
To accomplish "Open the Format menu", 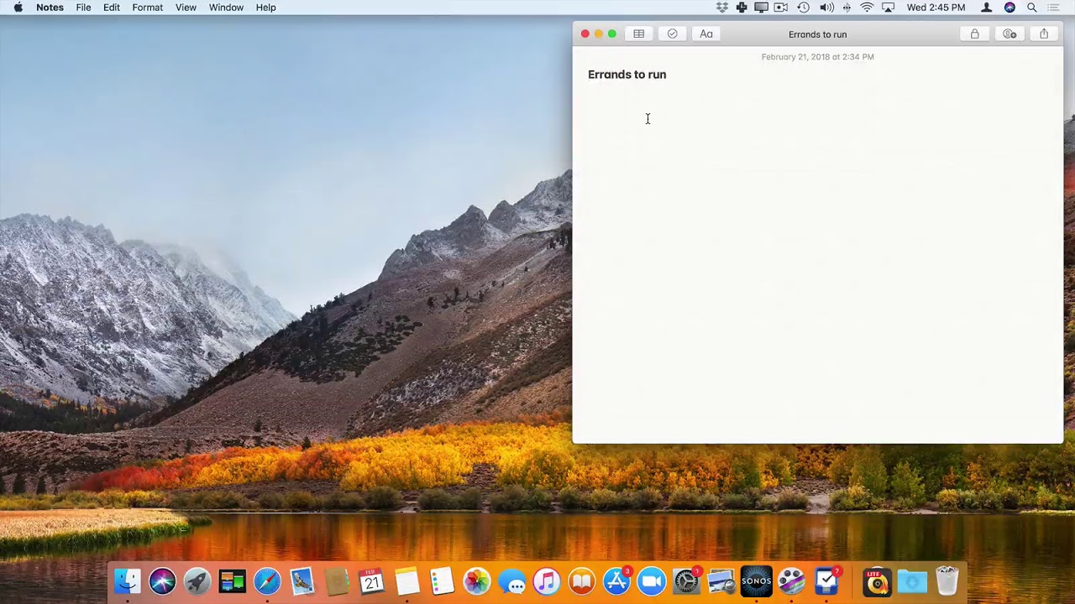I will 148,8.
